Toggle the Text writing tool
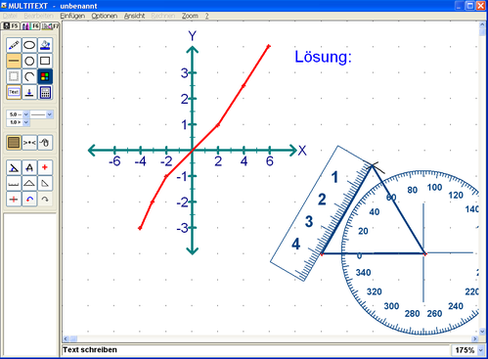488x359 pixels. 14,92
